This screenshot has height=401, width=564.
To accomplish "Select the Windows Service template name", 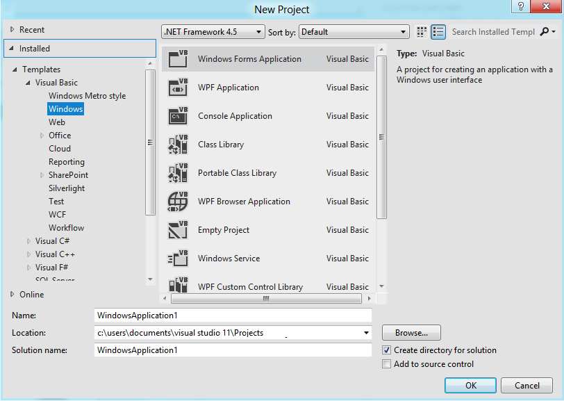I will 229,259.
